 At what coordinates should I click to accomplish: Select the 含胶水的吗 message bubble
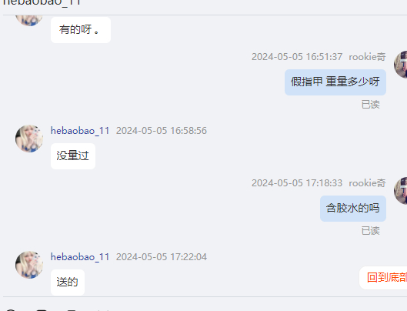click(353, 209)
